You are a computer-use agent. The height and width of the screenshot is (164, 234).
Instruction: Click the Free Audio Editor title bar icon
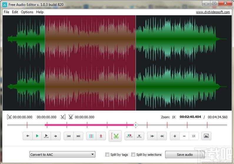pos(5,5)
